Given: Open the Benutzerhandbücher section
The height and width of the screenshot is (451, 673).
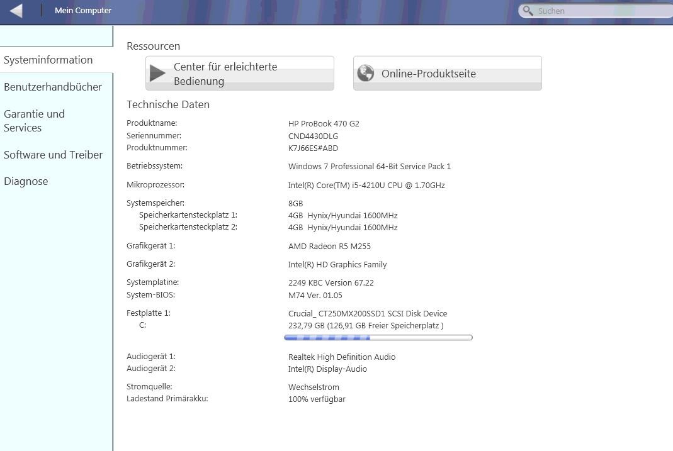Looking at the screenshot, I should point(53,87).
